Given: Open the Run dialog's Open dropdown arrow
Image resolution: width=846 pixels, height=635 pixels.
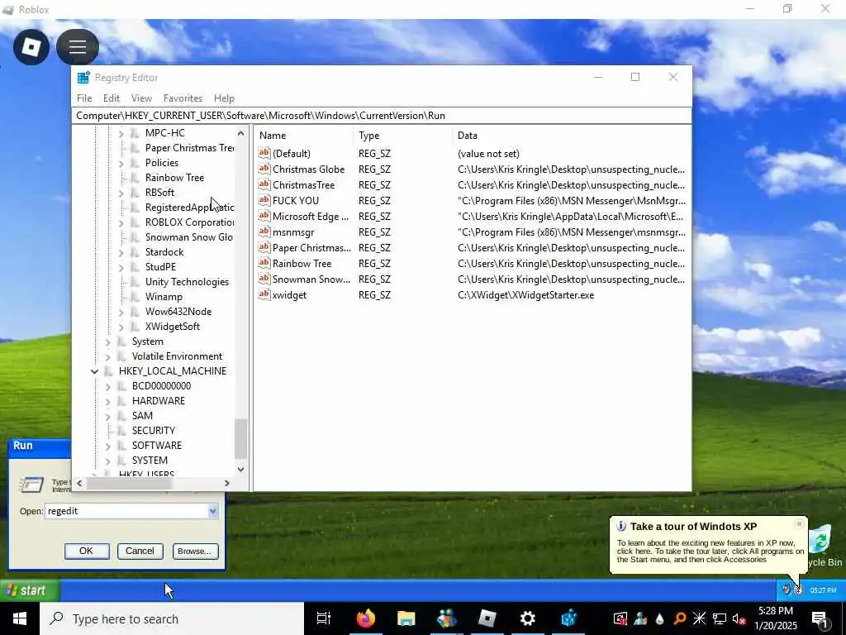Looking at the screenshot, I should pyautogui.click(x=213, y=511).
